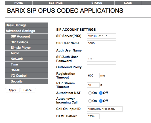
Task: Switch to the SETTINGS tab
Action: pyautogui.click(x=55, y=3)
